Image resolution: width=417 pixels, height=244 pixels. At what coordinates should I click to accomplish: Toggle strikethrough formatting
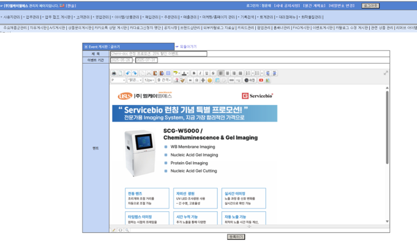213,73
